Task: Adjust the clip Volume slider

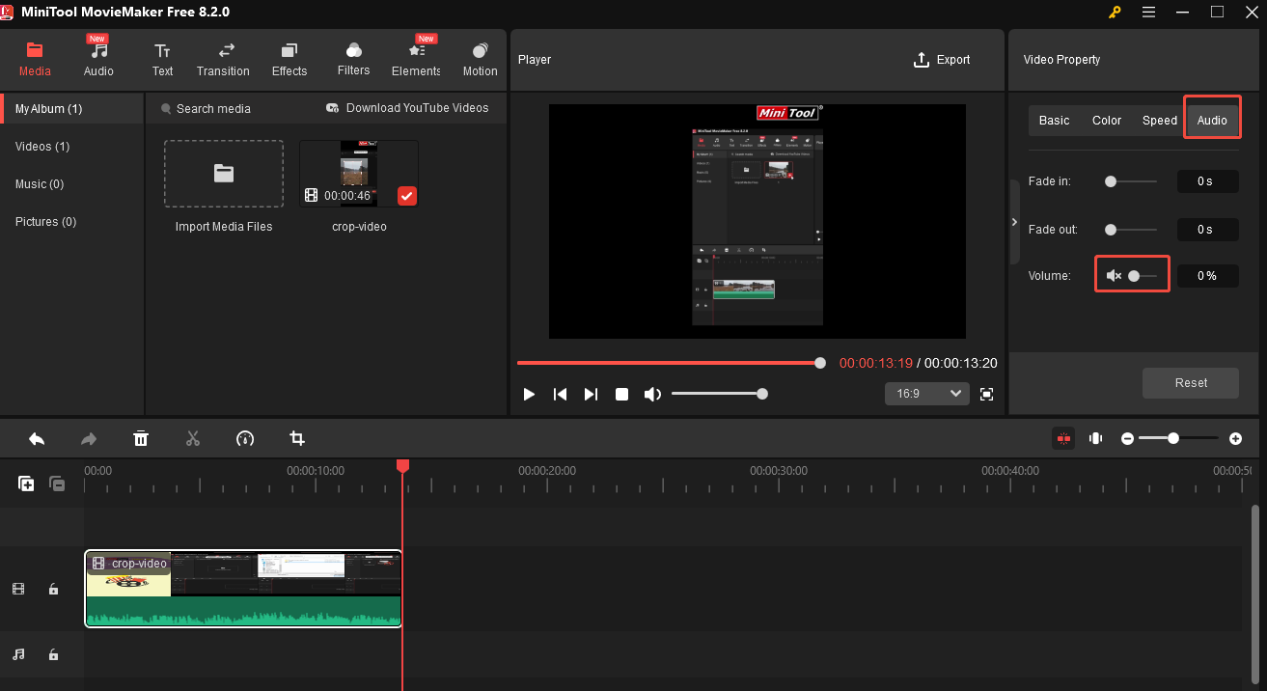Action: tap(1143, 276)
